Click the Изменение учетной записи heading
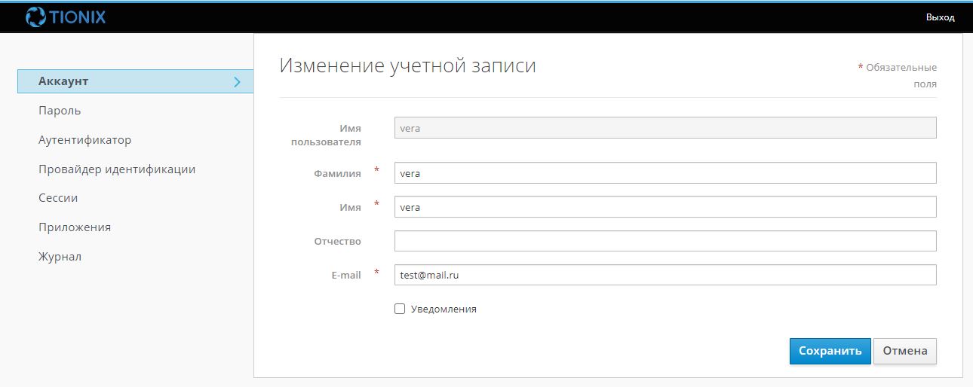The width and height of the screenshot is (973, 387). (x=407, y=66)
